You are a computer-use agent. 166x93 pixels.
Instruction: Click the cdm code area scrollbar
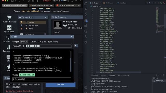tap(71, 61)
